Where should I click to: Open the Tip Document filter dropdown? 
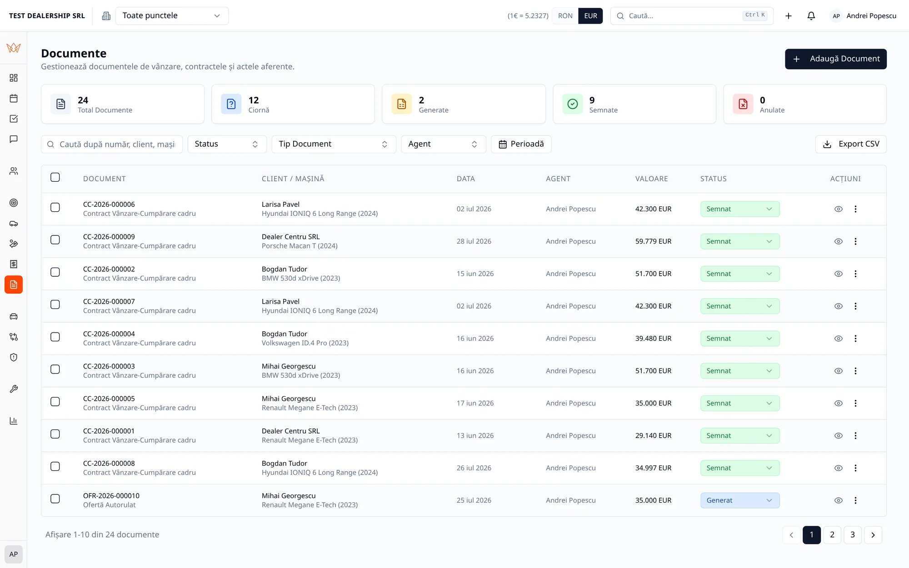click(334, 144)
